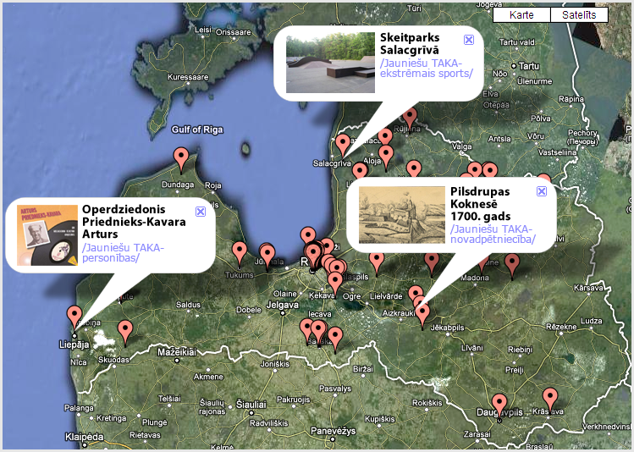Open the Jauniešu TAKA-novadpētniecība link
Image resolution: width=634 pixels, height=452 pixels.
tap(493, 234)
